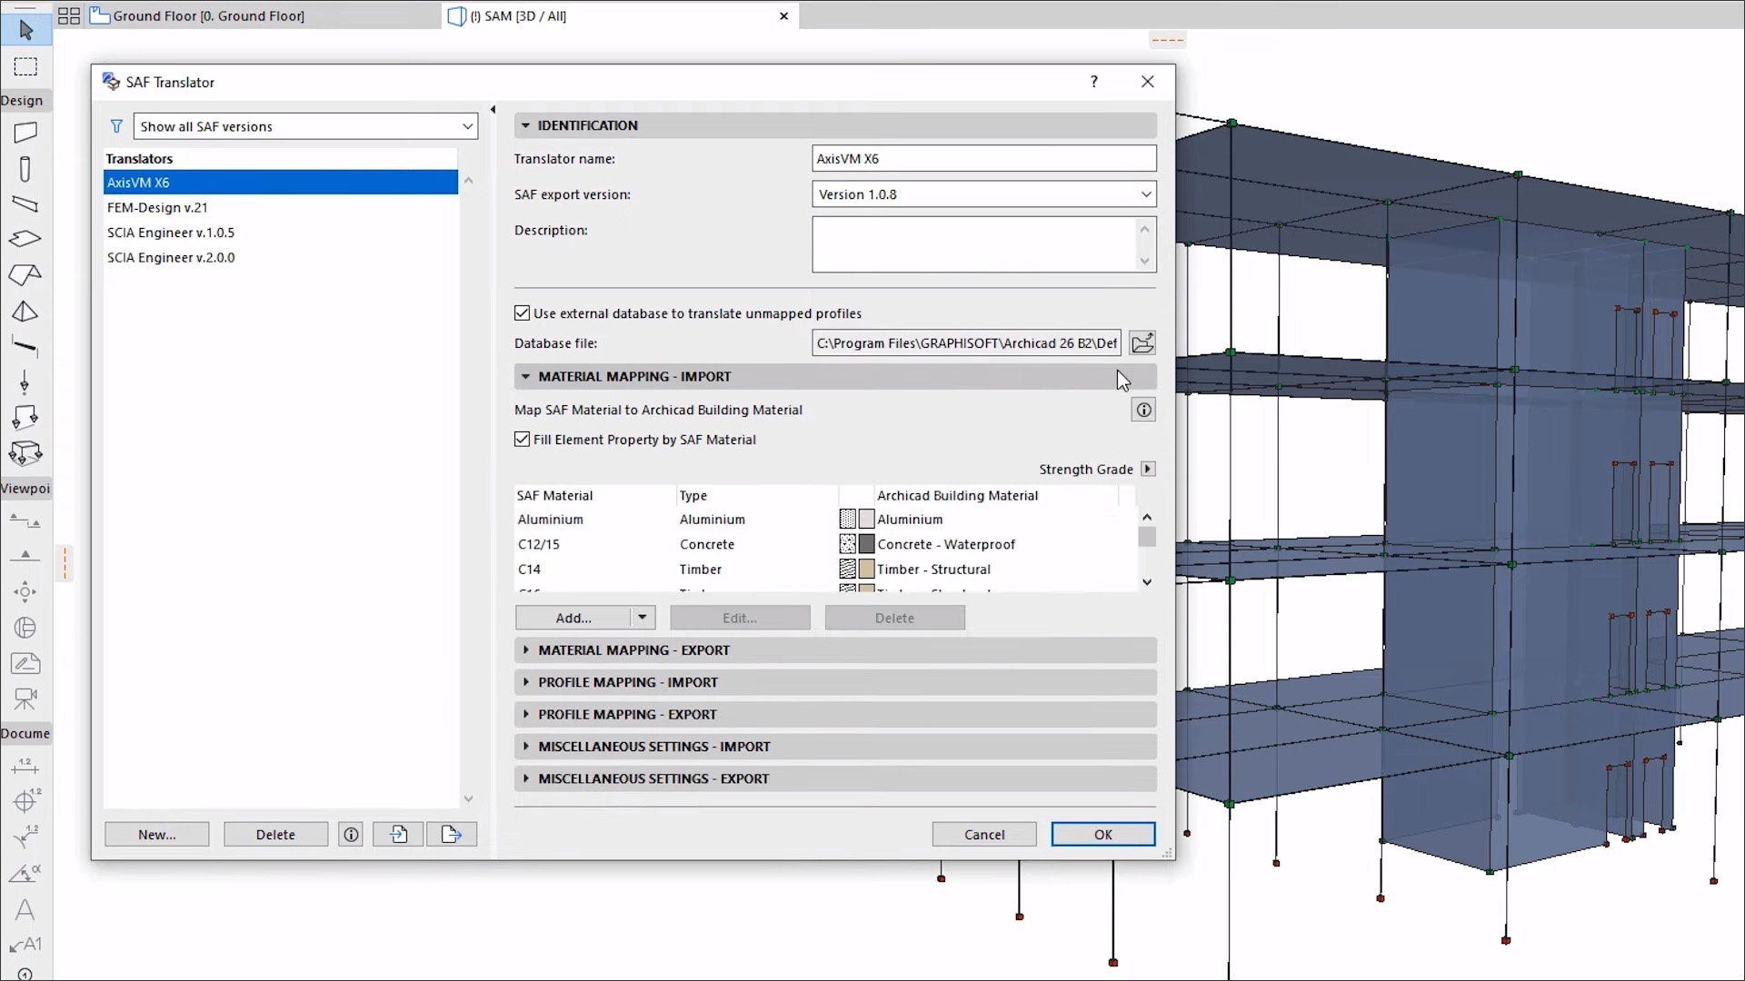Select the Column tool in toolbox
The image size is (1745, 981).
[x=25, y=169]
